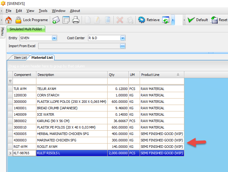Click the Description filter cell
The height and width of the screenshot is (172, 228).
[x=72, y=81]
